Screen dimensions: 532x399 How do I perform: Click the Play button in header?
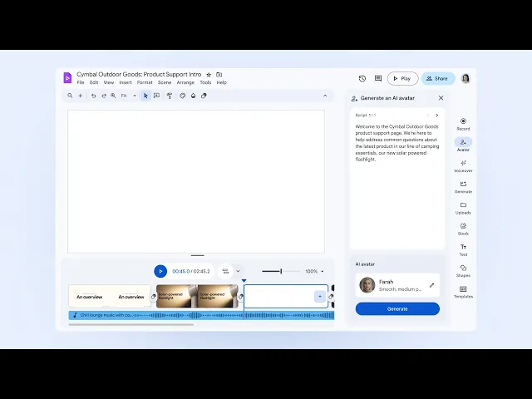tap(402, 78)
